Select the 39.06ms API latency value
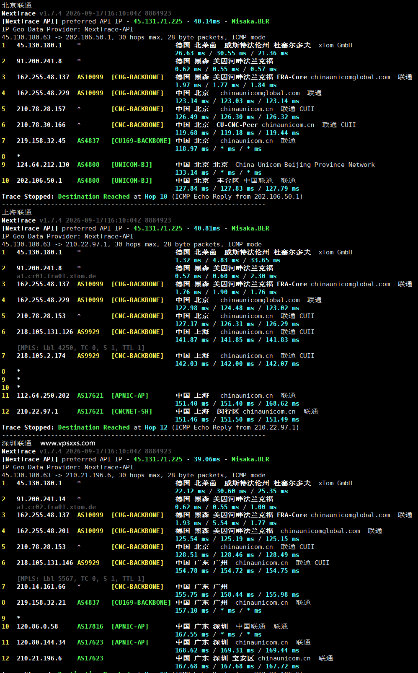The image size is (418, 673). click(x=207, y=459)
